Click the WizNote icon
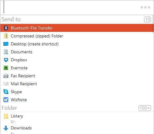 click(x=6, y=100)
